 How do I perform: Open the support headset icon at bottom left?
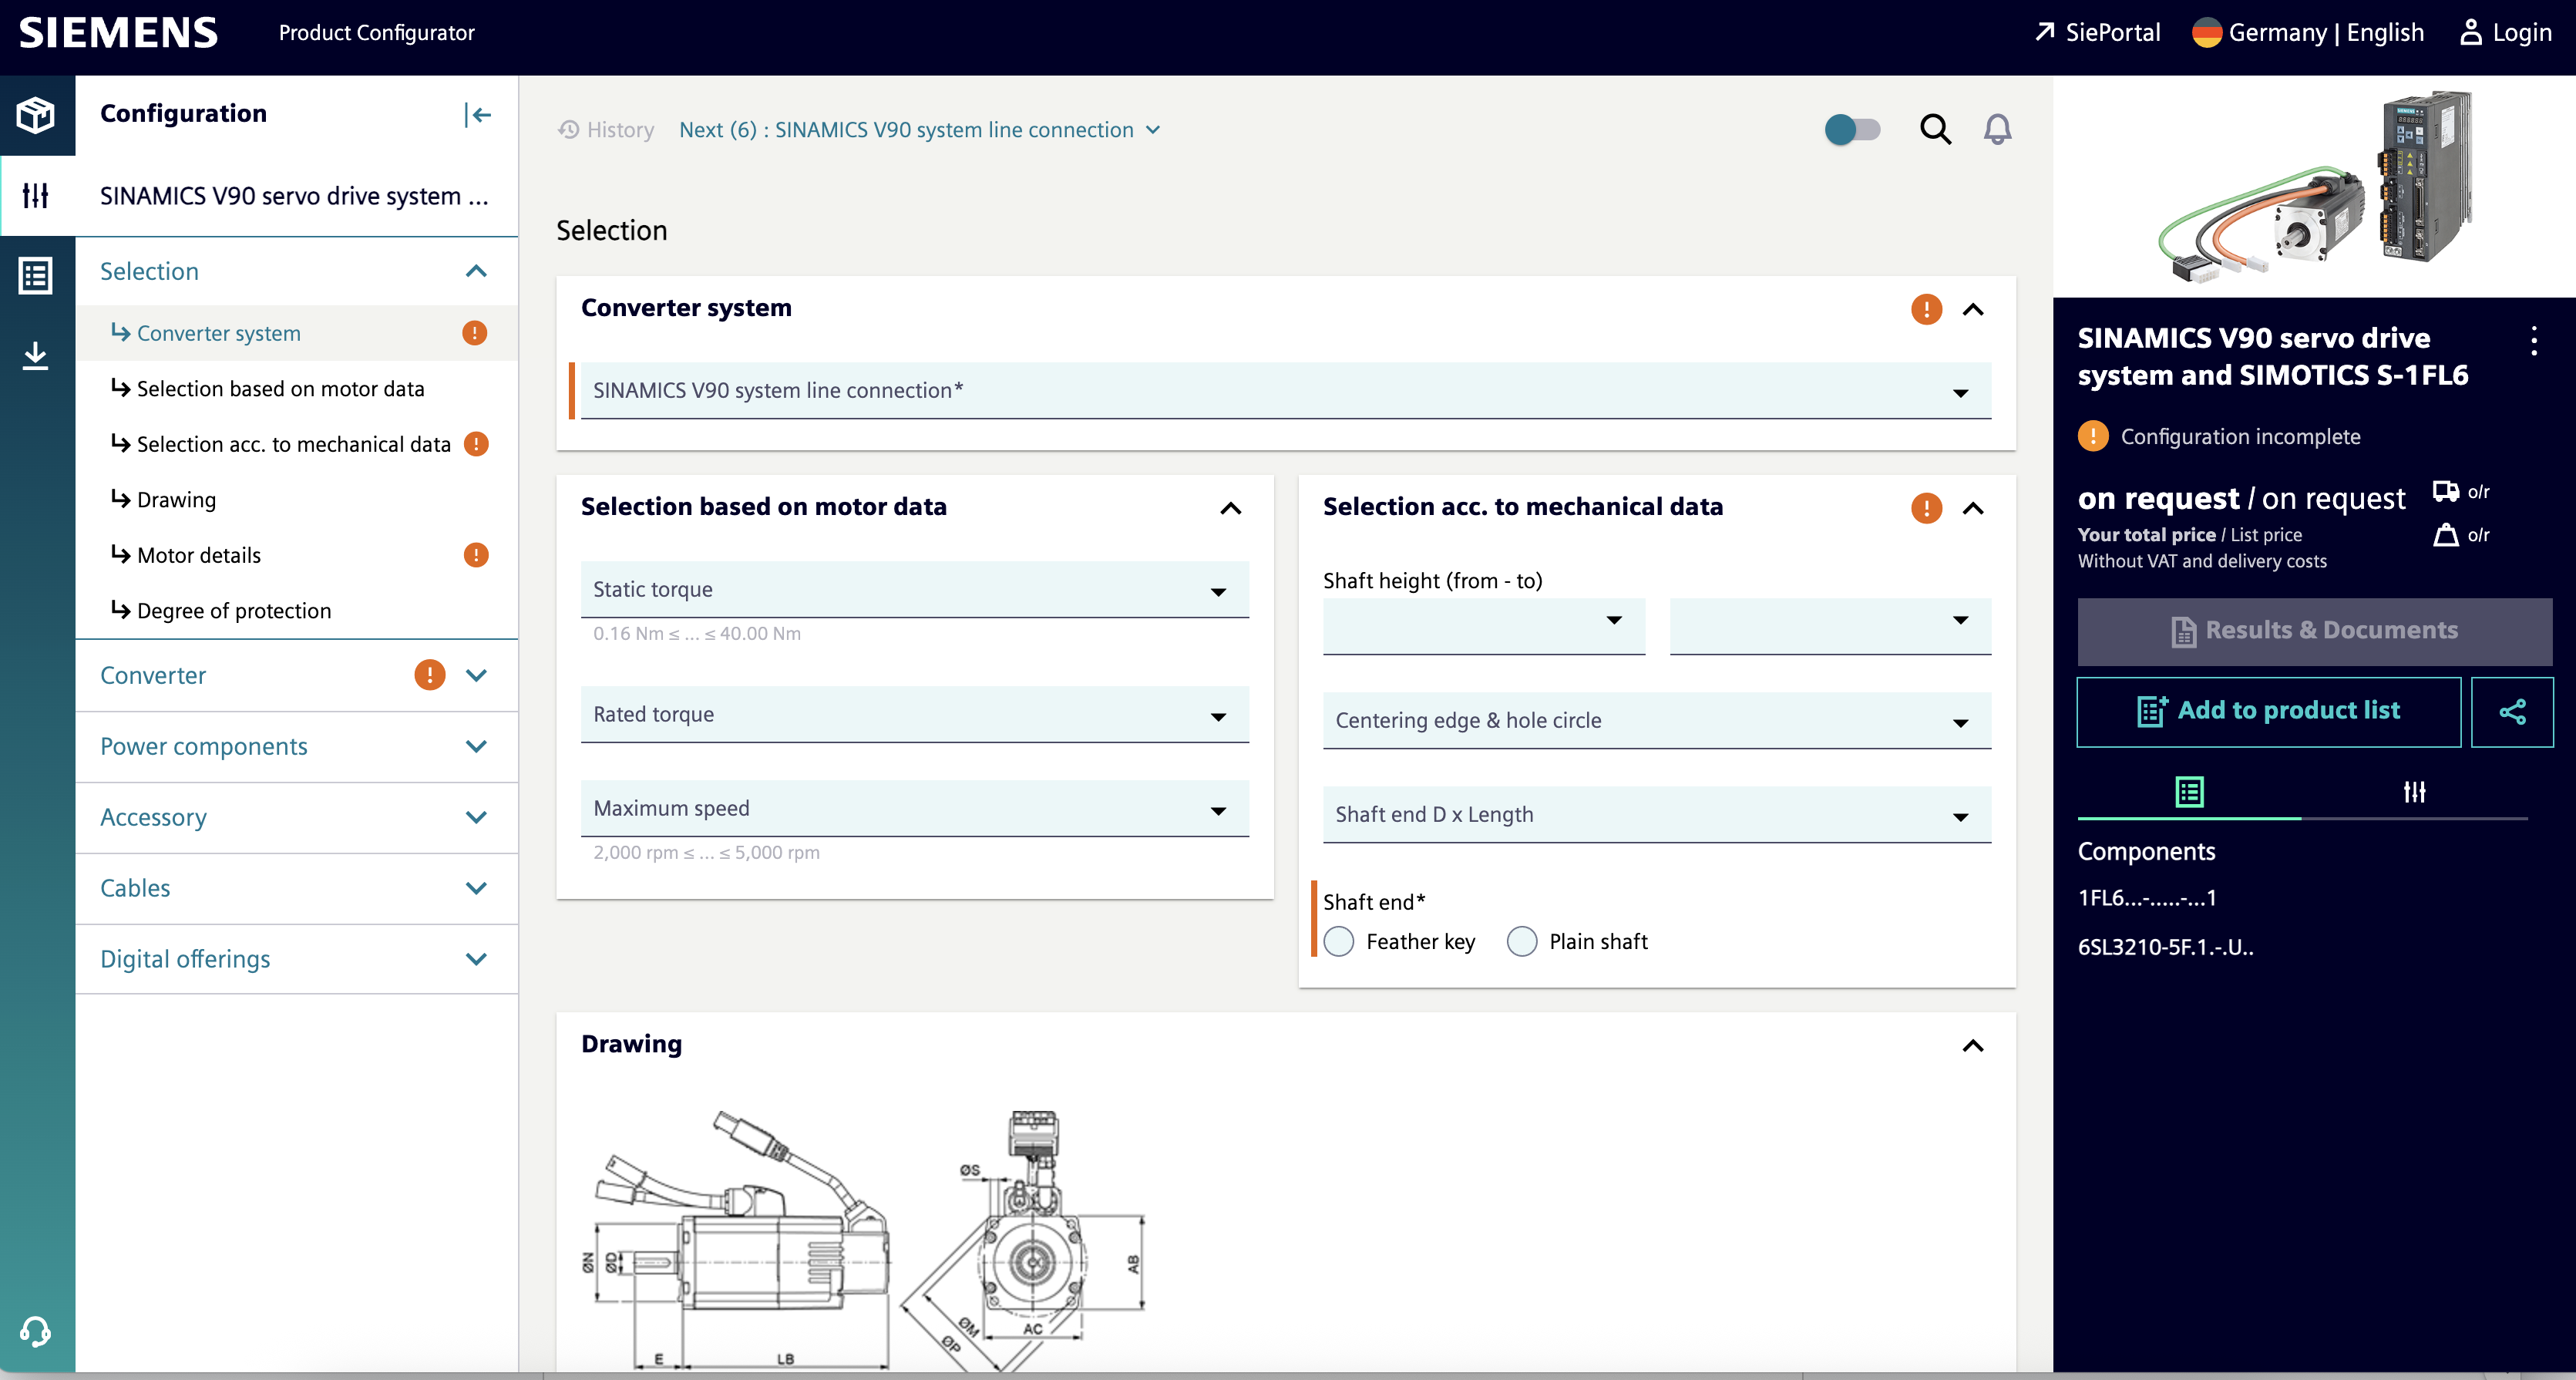(36, 1332)
